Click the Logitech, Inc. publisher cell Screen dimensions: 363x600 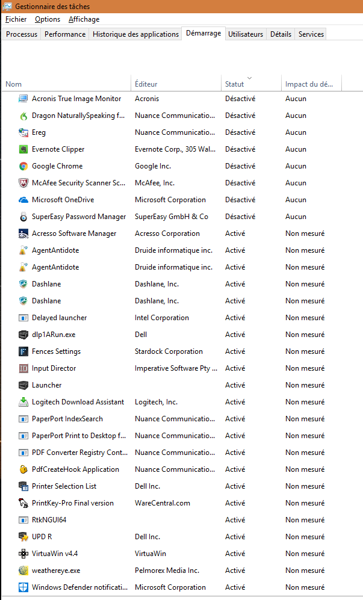[156, 402]
